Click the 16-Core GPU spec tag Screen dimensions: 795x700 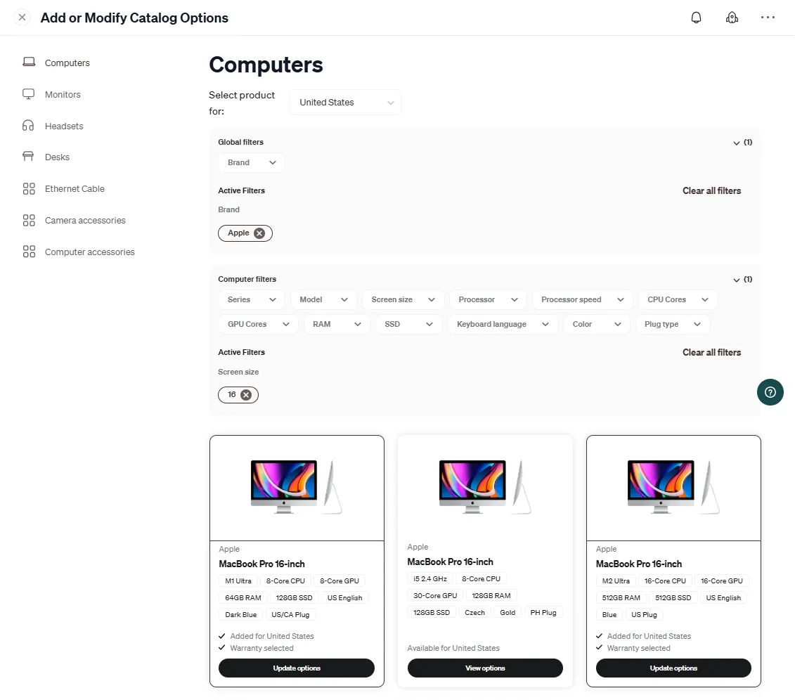coord(721,581)
